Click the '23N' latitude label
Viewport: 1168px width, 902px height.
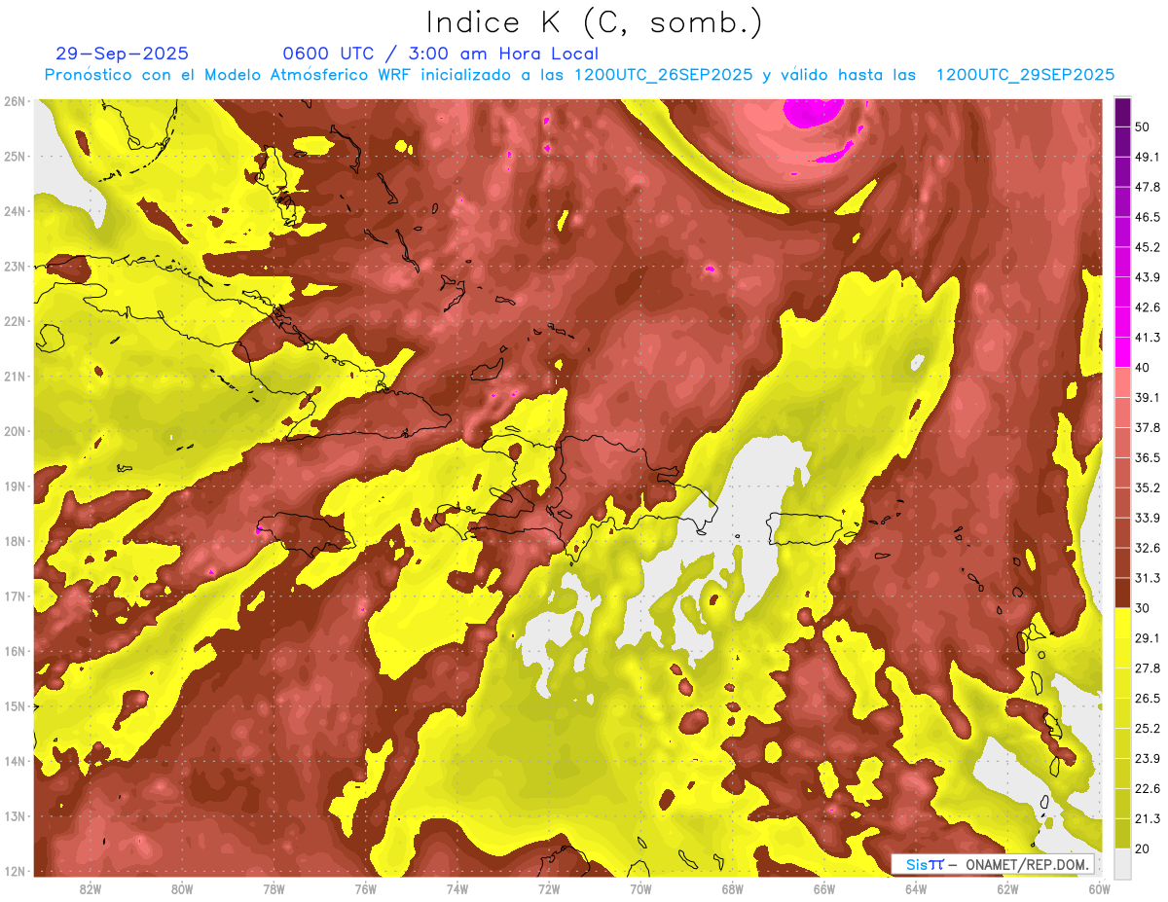click(14, 266)
